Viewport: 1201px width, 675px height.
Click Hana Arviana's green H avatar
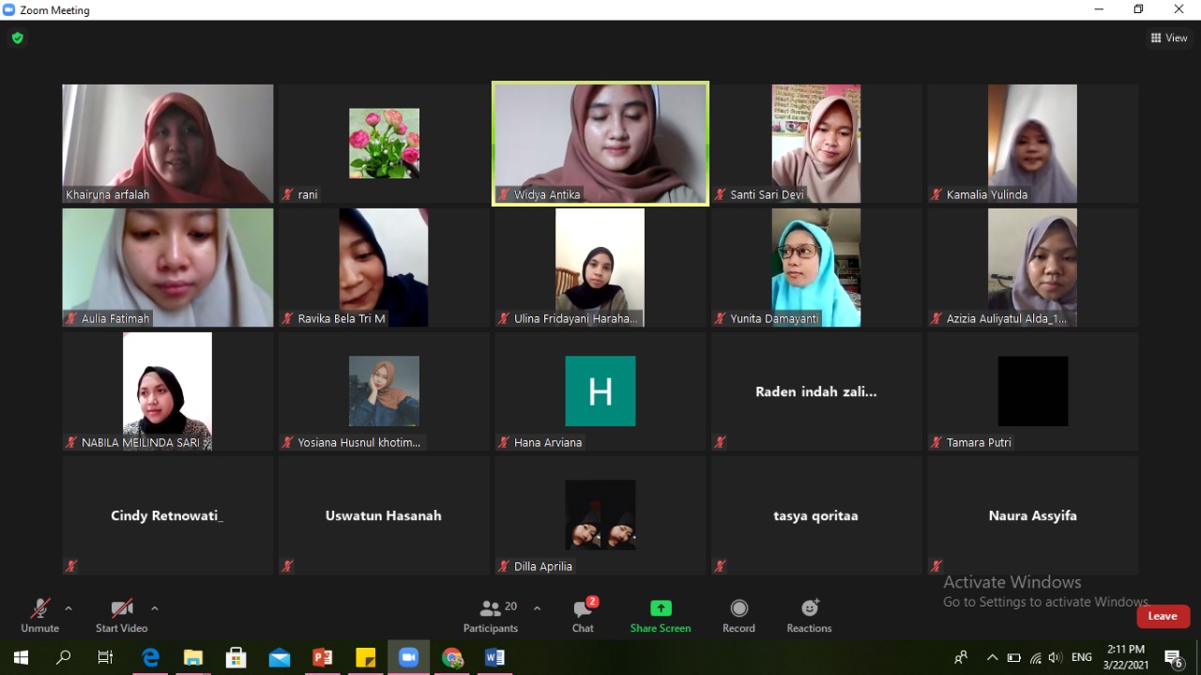pyautogui.click(x=600, y=391)
